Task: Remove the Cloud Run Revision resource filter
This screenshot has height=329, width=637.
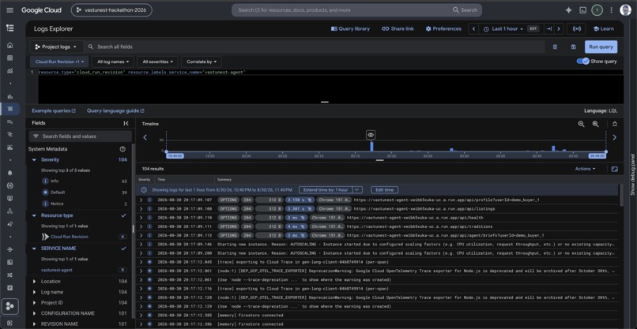Action: (x=122, y=237)
